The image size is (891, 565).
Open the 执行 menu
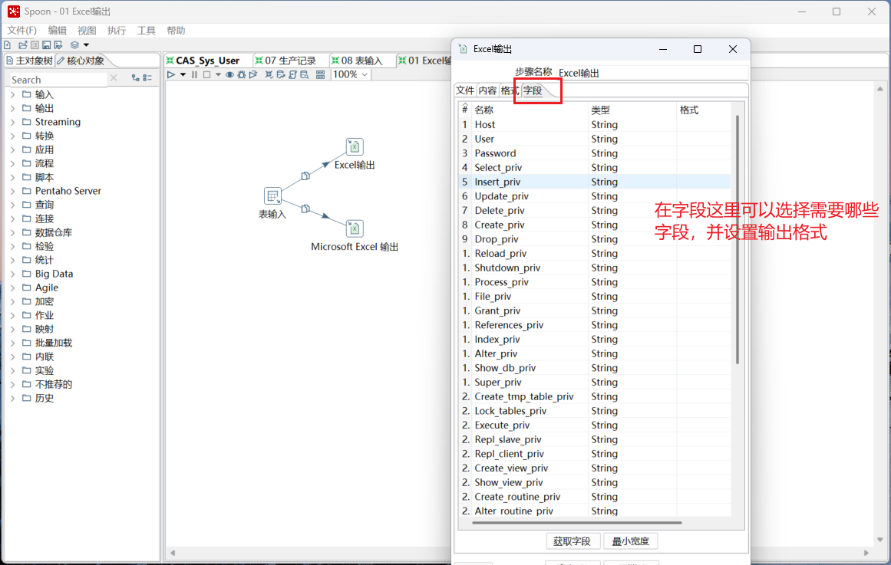coord(117,31)
